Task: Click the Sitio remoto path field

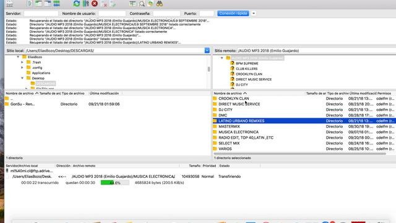Action: [x=316, y=51]
